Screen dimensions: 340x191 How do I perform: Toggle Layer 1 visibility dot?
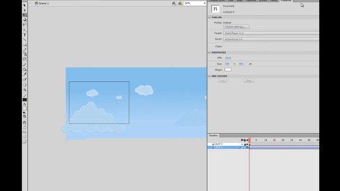[242, 147]
